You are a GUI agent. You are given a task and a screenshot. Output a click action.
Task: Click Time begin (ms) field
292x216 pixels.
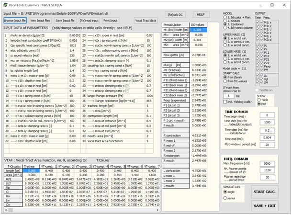pyautogui.click(x=267, y=115)
